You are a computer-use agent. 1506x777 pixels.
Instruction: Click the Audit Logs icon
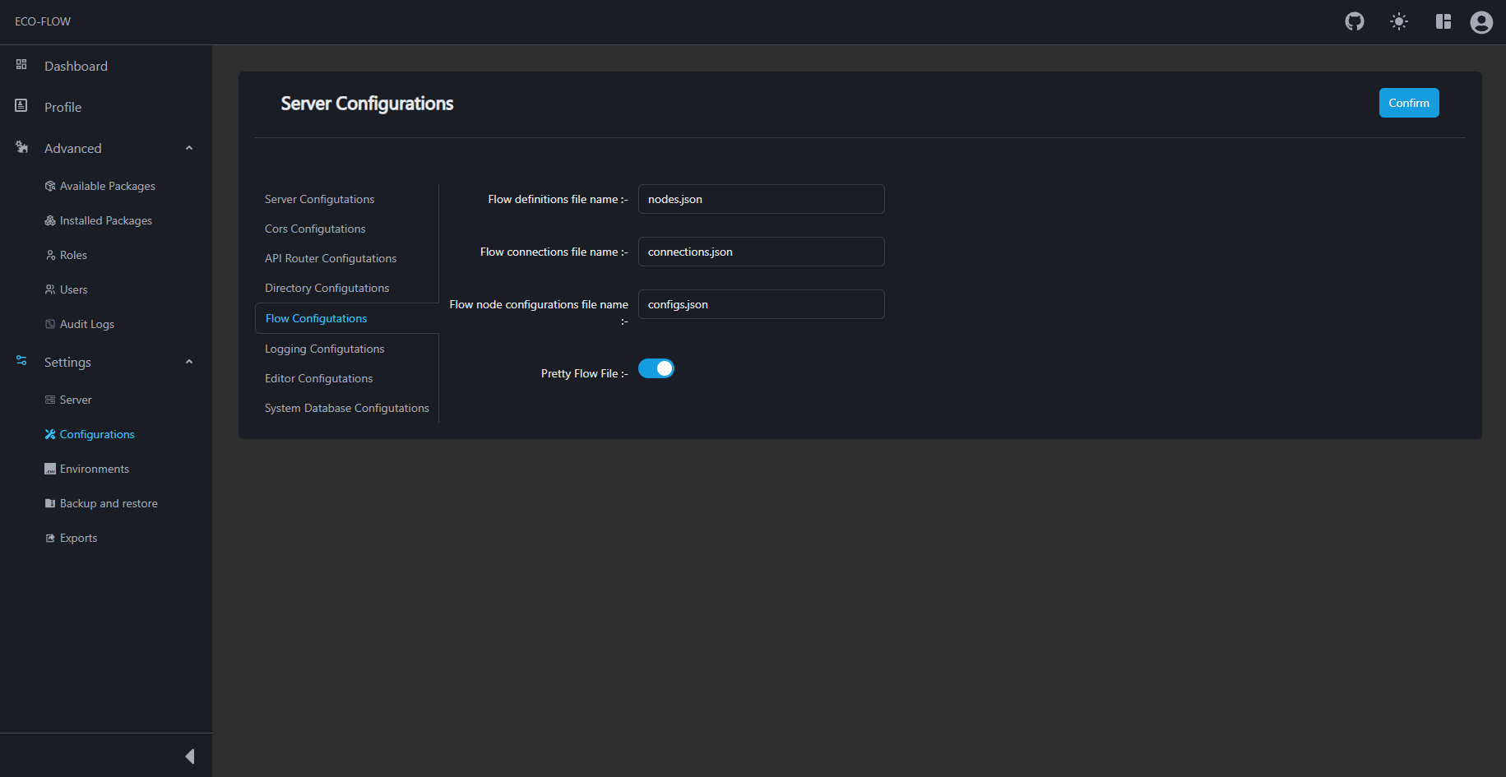coord(50,324)
